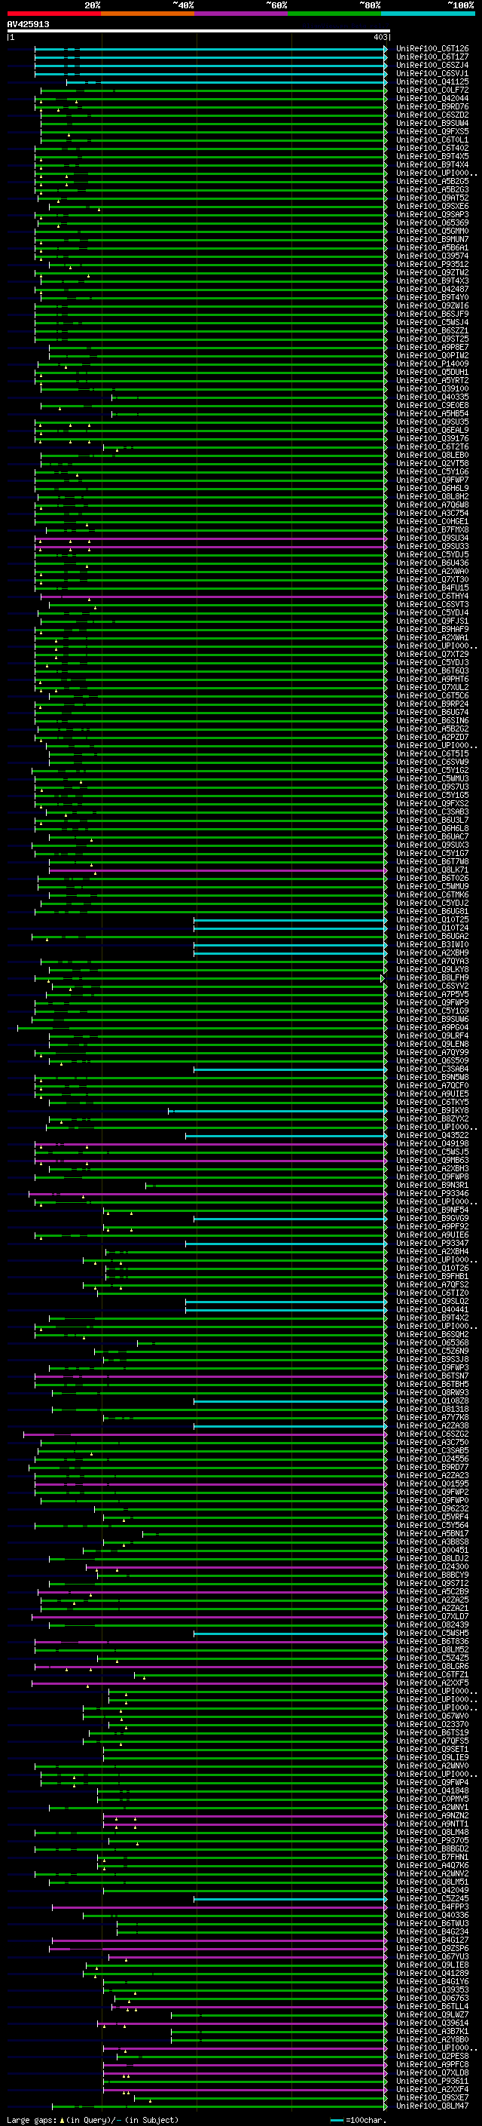
Task: Click the UniRef100_Q9MB63 label
Action: coord(432,1161)
